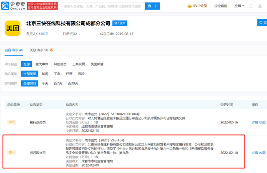Screen dimensions: 267x173
Task: Click the 提示 tag on 2022-02-10 row
Action: coord(12,153)
